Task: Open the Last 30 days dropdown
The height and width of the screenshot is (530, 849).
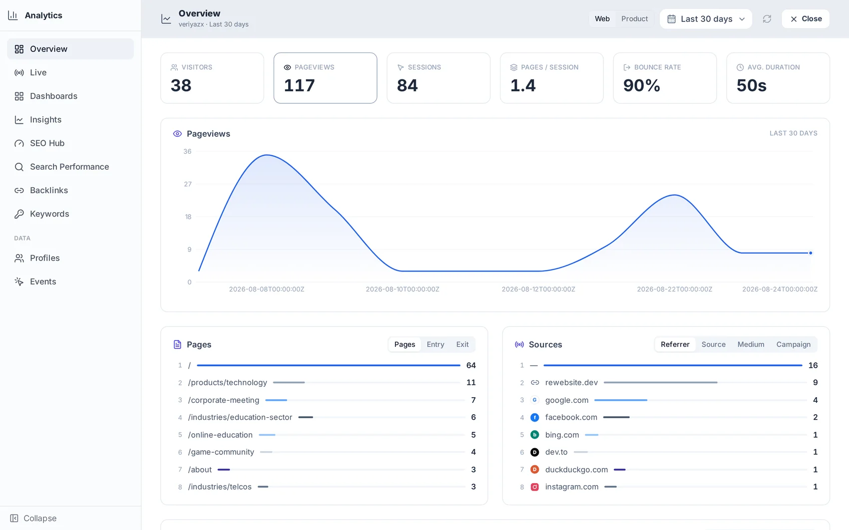Action: pos(706,19)
